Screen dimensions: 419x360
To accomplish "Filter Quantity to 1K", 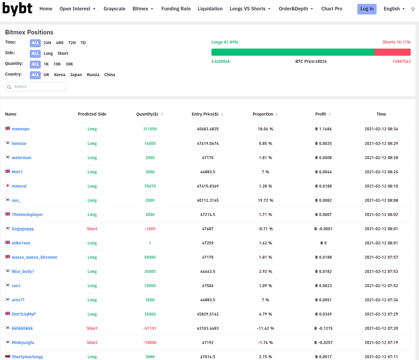I will click(x=46, y=64).
